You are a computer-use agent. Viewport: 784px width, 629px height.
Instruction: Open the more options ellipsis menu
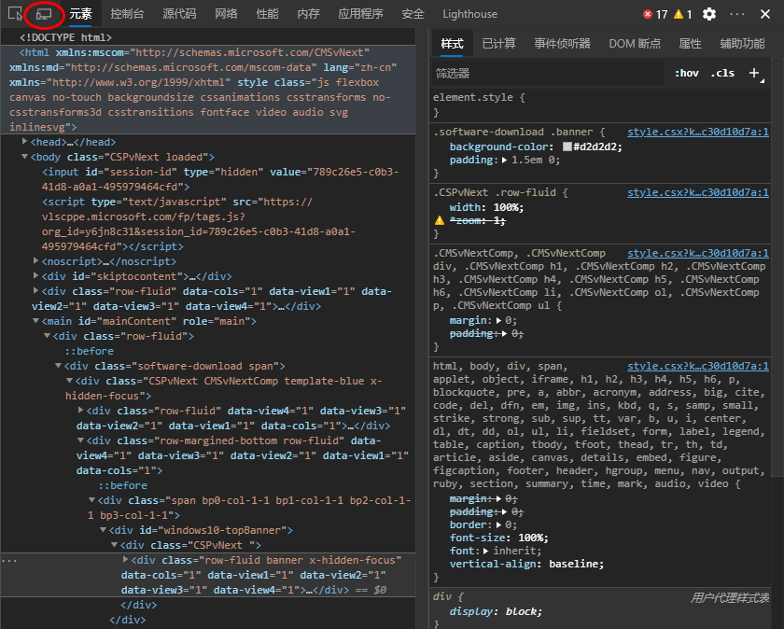pos(737,14)
